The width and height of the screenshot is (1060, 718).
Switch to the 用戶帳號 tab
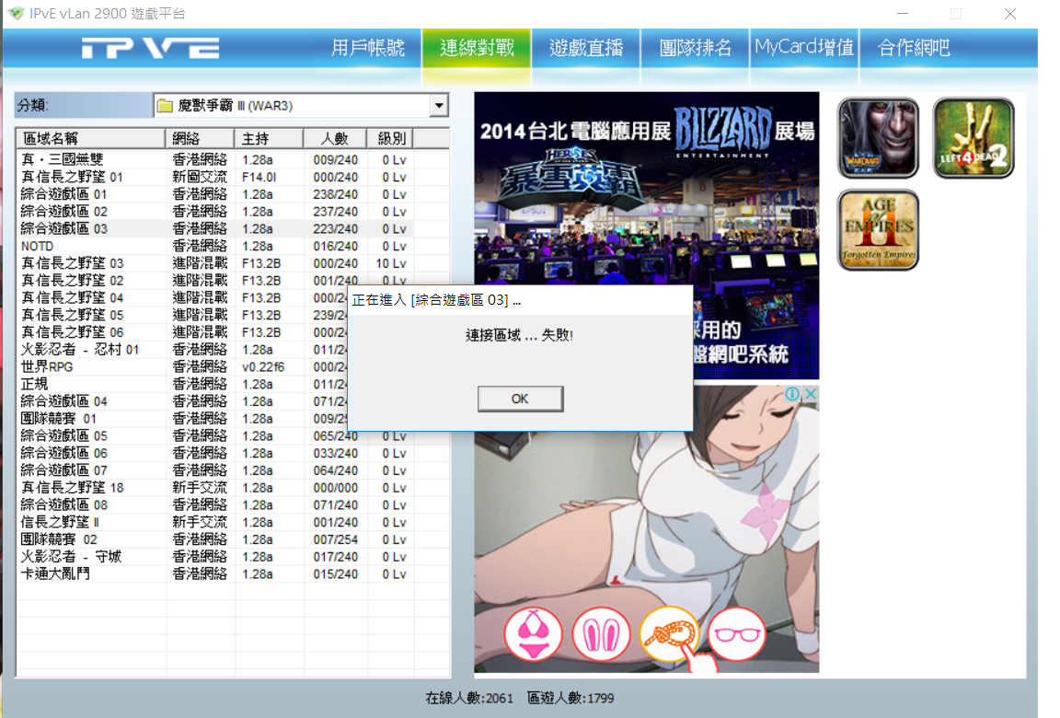[x=368, y=48]
